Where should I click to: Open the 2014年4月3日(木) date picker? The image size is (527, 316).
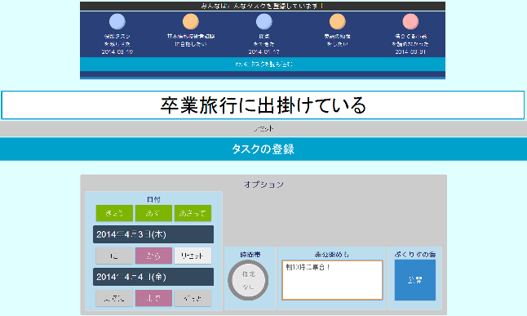(153, 234)
